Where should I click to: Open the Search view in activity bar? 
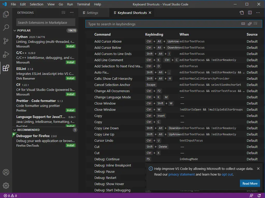(6, 28)
